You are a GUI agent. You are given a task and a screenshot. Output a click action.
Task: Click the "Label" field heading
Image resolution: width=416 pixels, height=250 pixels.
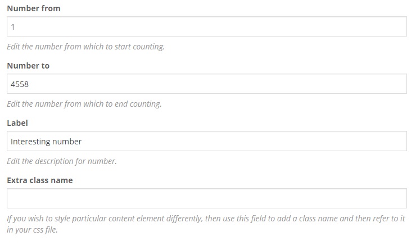pyautogui.click(x=17, y=123)
